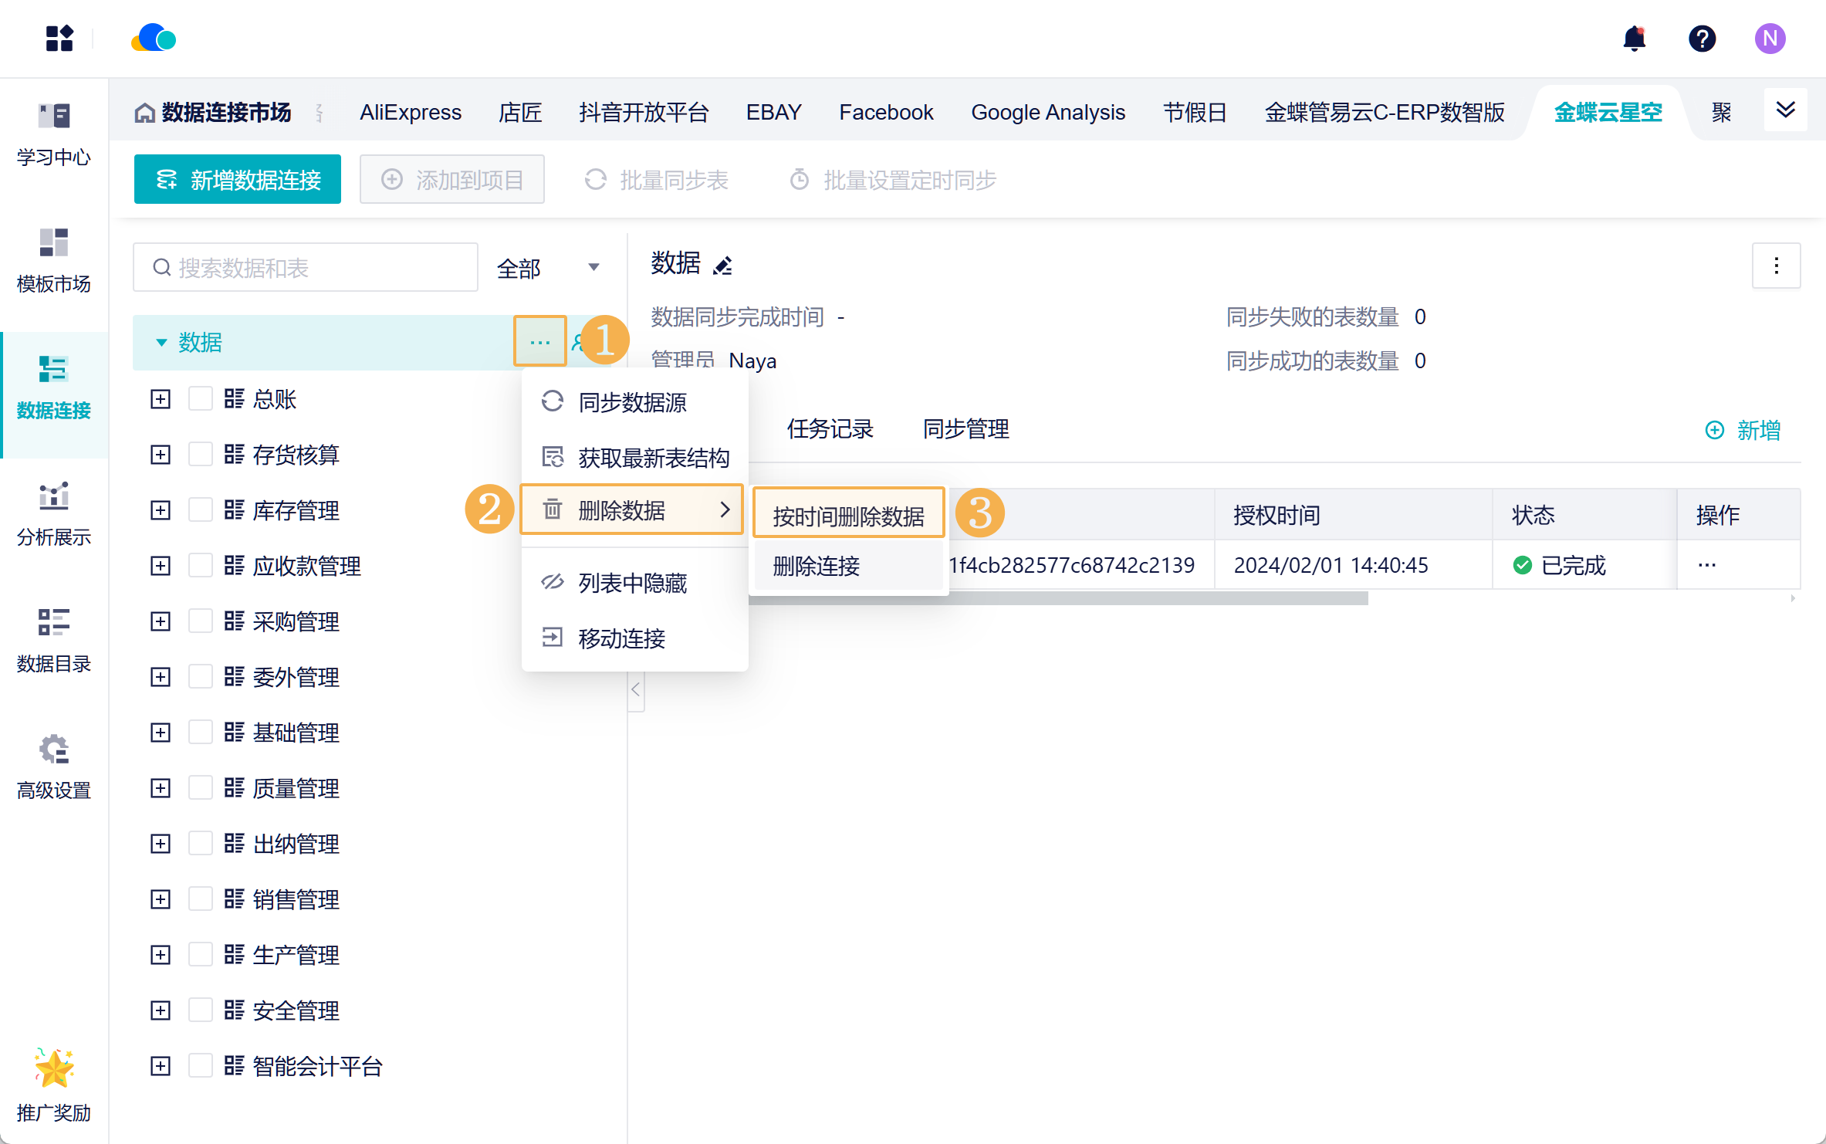
Task: Expand the tab overflow chevron
Action: pos(1785,110)
